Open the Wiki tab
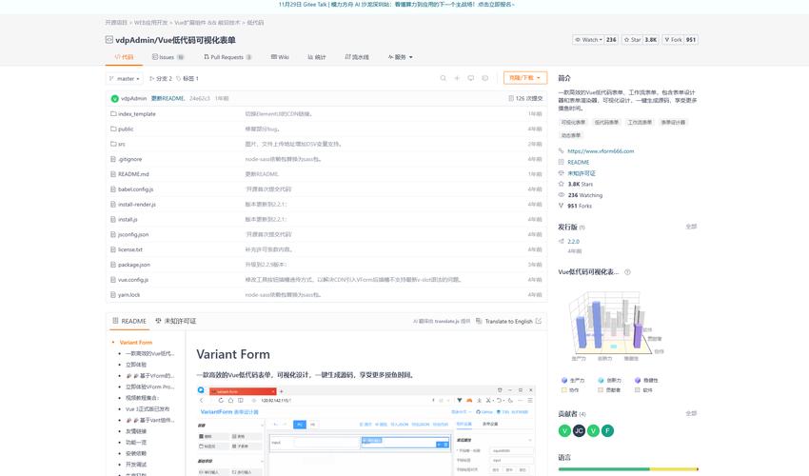The image size is (809, 476). (280, 57)
